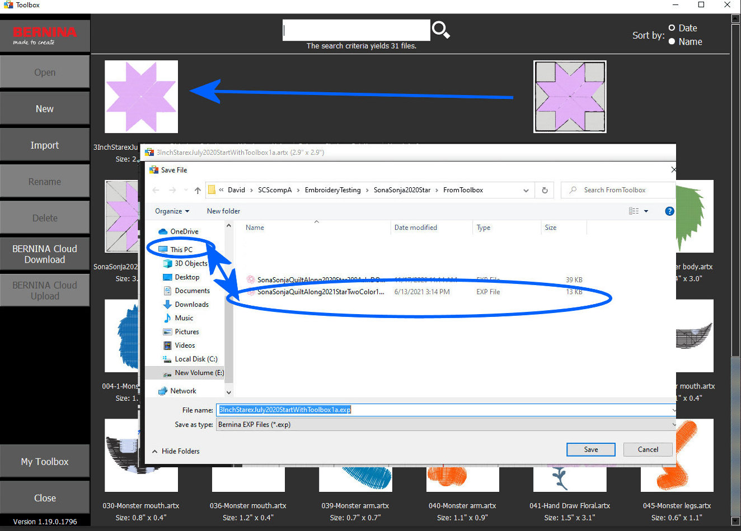Collapse with Hide Folders expander

coord(176,451)
